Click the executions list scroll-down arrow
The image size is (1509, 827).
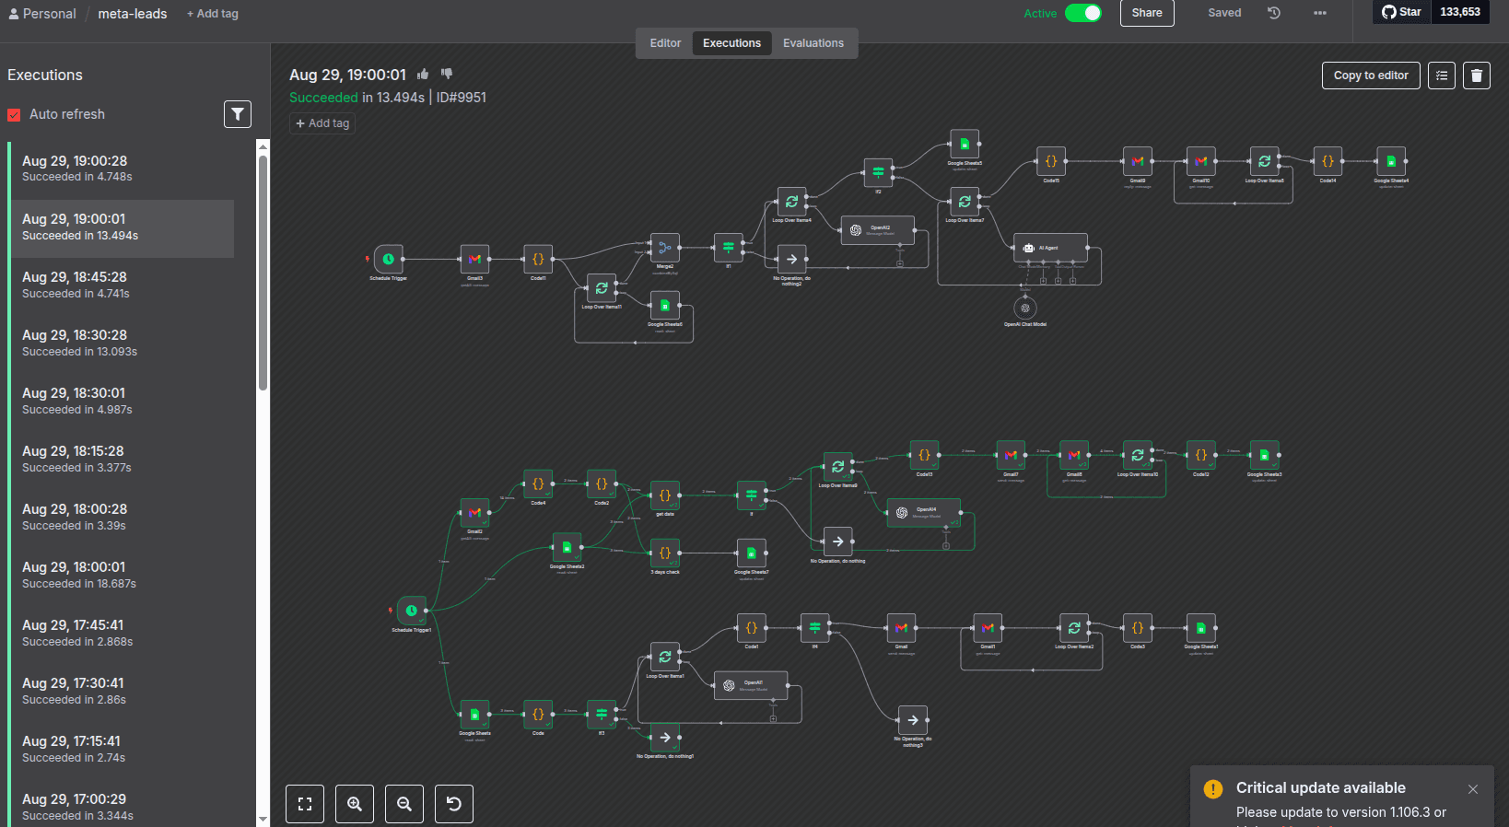pos(263,819)
